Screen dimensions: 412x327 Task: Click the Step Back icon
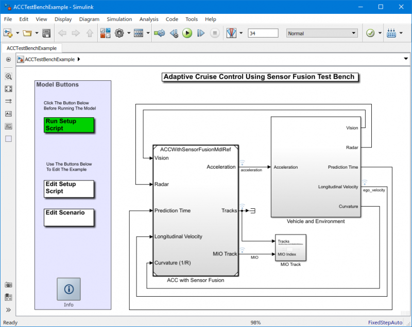[x=174, y=33]
